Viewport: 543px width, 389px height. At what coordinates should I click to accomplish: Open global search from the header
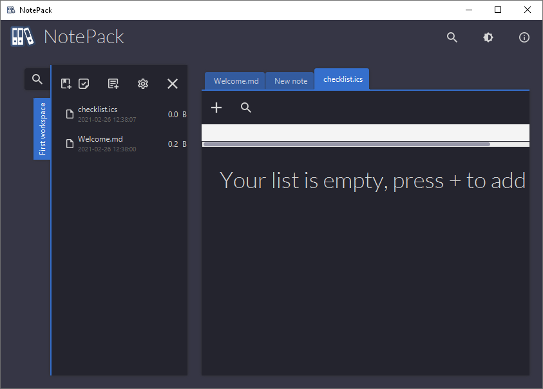[x=452, y=37]
